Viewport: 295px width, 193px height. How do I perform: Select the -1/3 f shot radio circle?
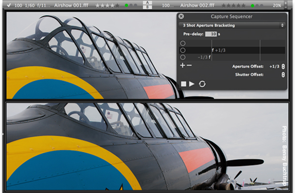(182, 57)
